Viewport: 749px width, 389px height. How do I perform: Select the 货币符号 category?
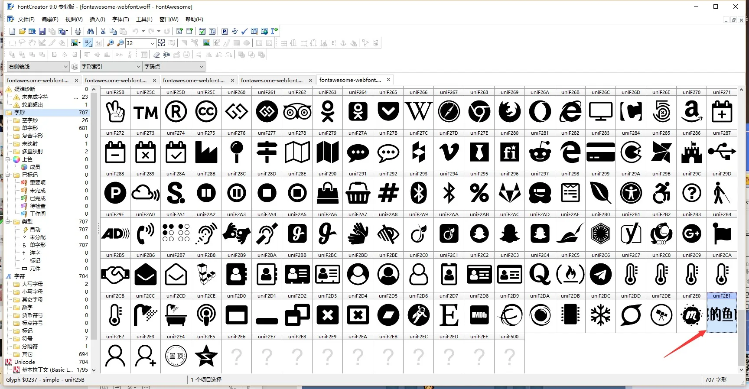click(33, 315)
